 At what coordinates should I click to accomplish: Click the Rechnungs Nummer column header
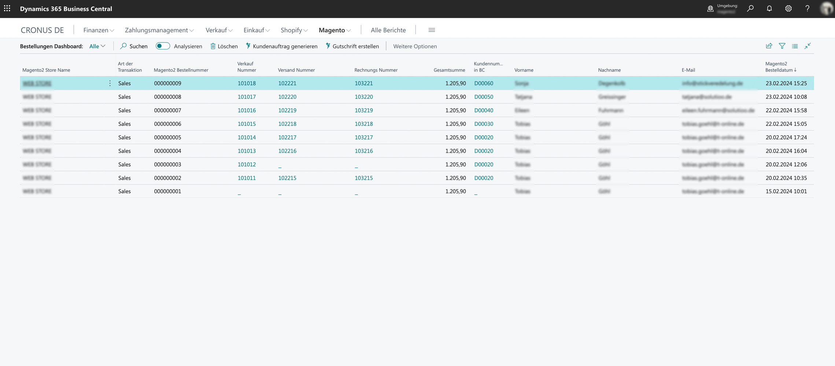[376, 70]
